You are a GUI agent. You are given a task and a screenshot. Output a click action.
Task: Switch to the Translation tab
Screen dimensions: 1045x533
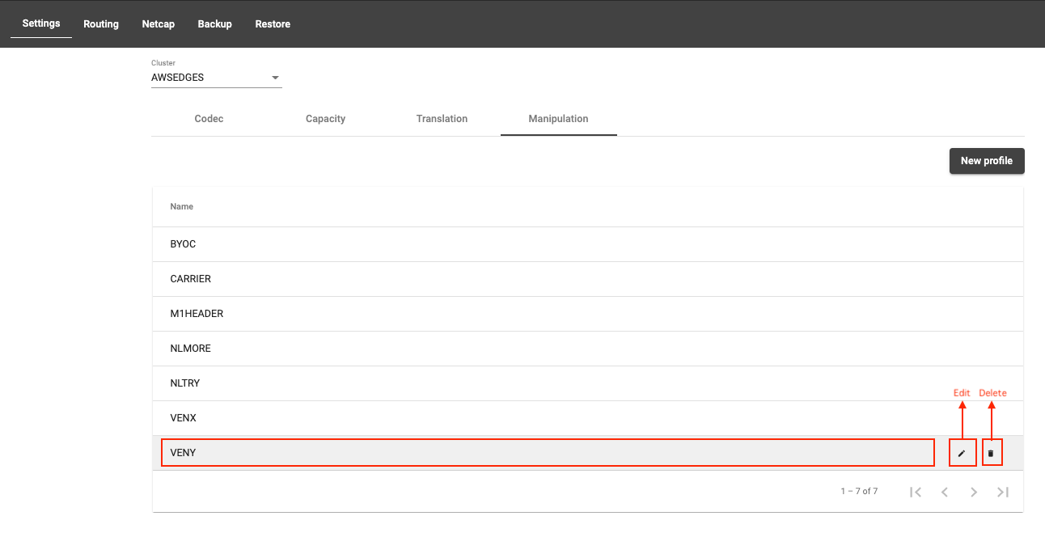point(442,119)
